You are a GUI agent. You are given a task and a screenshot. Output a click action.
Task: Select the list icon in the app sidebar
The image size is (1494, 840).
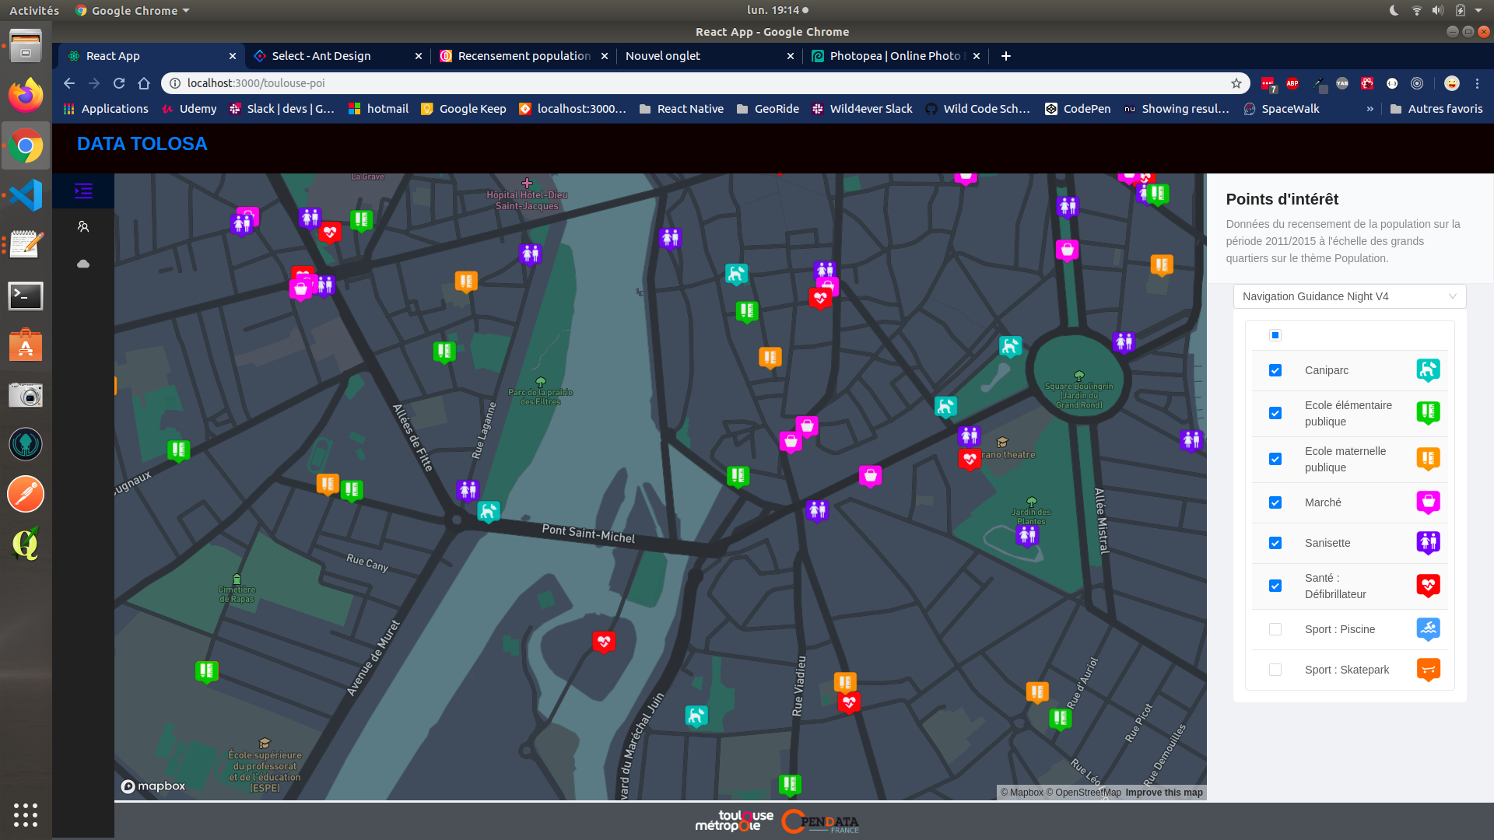click(x=83, y=191)
